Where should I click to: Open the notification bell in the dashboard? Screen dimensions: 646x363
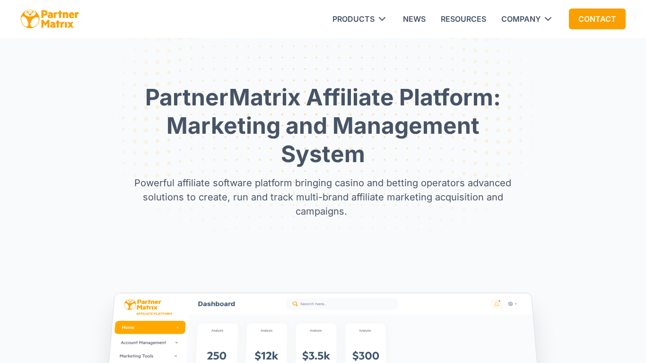click(x=497, y=304)
